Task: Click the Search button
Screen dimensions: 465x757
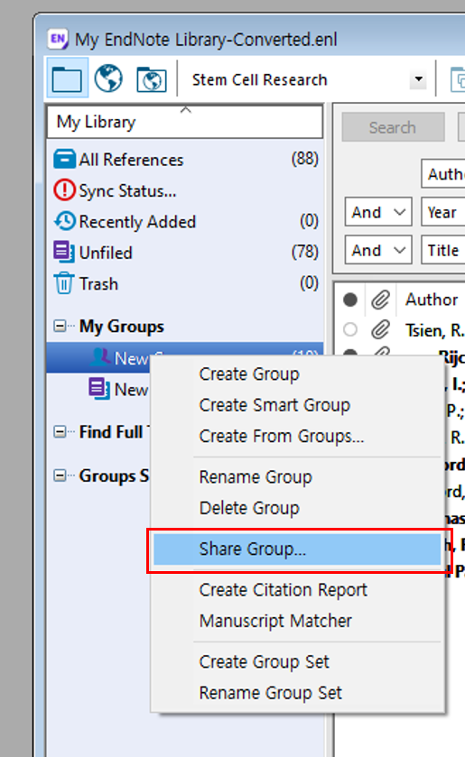Action: point(393,127)
